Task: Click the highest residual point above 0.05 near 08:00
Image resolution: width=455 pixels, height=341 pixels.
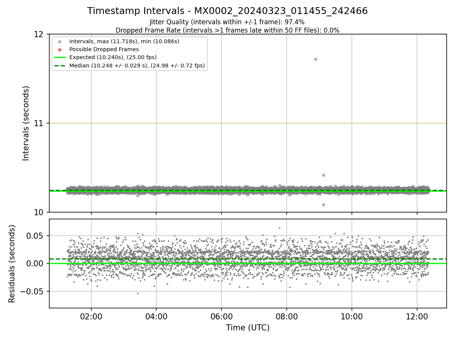Action: click(279, 228)
